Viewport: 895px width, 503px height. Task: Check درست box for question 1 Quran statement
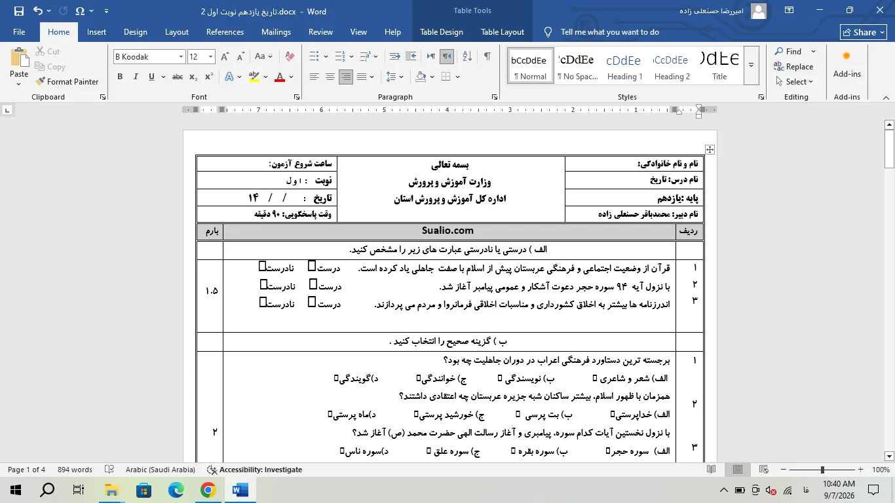point(312,266)
